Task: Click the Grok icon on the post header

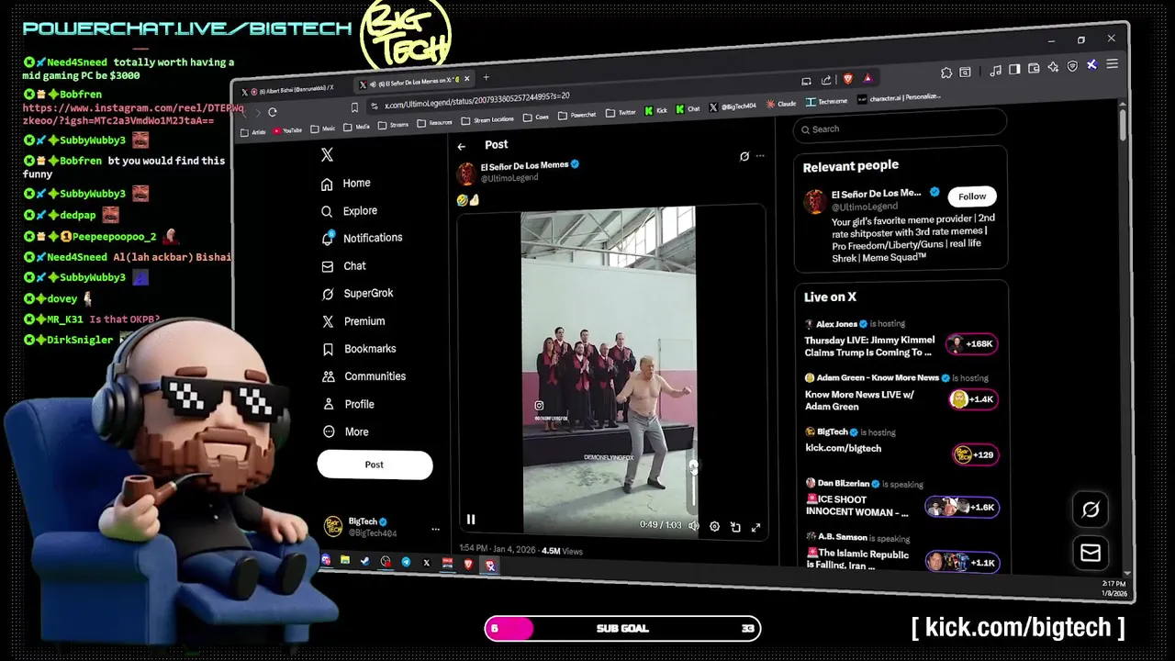Action: [744, 156]
